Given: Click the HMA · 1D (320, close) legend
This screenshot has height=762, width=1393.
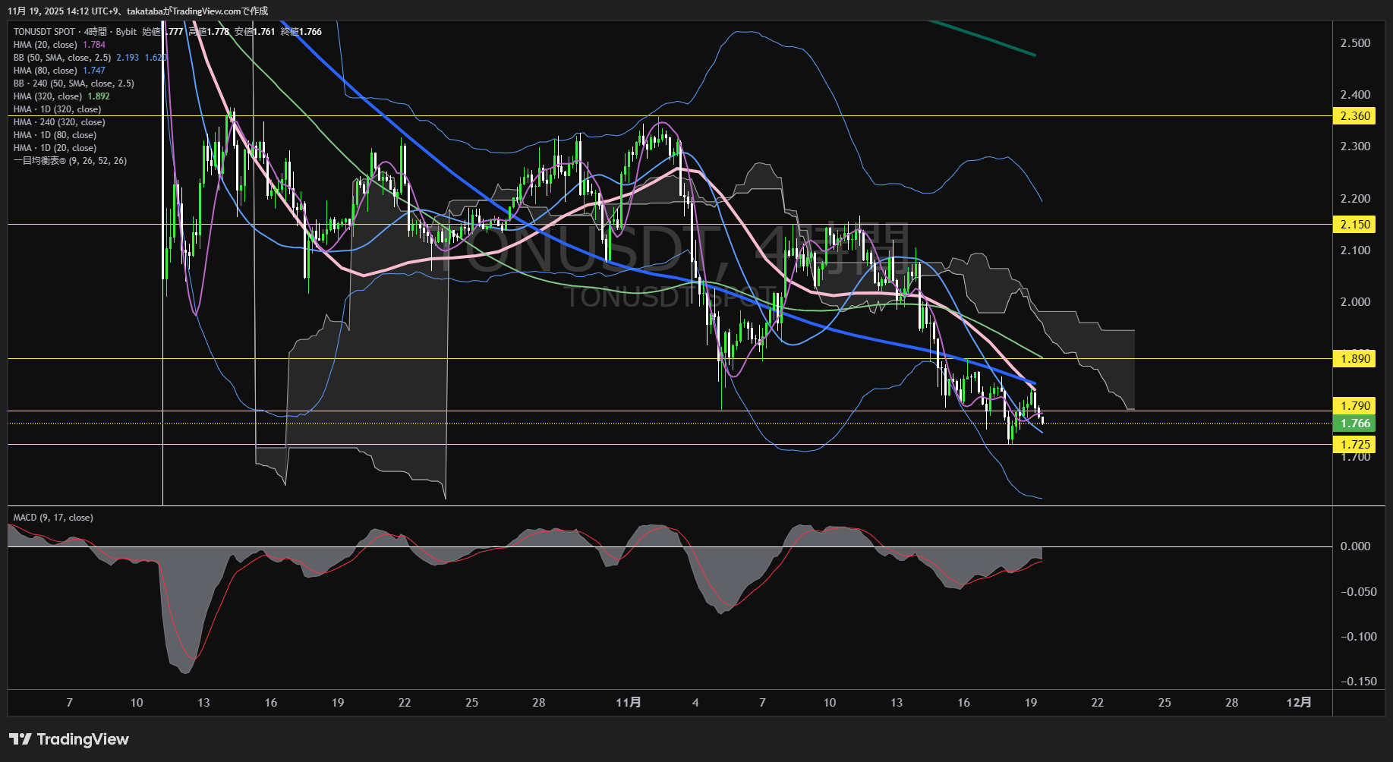Looking at the screenshot, I should [57, 109].
